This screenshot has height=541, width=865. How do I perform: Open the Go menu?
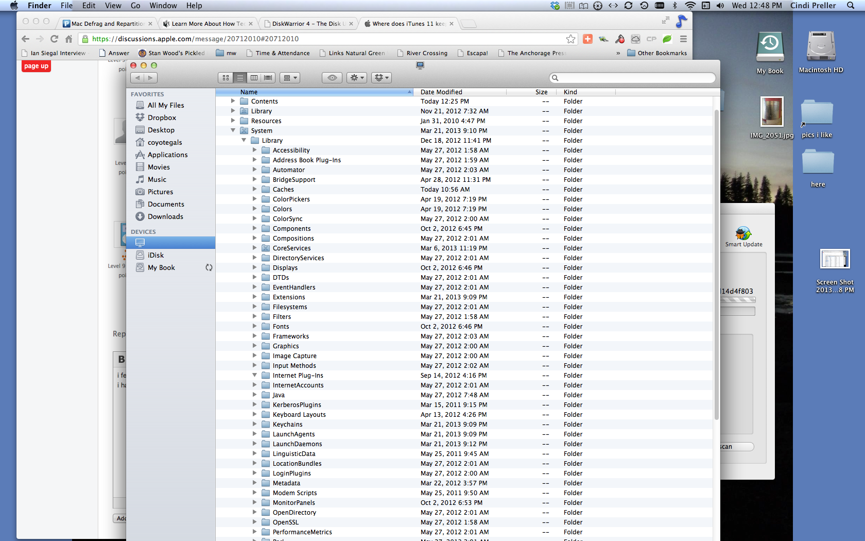pos(135,6)
